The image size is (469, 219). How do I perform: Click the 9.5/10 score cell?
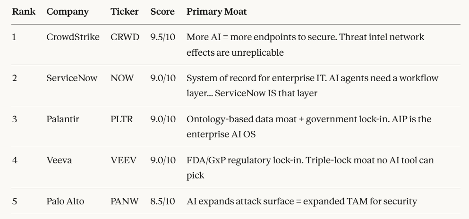pyautogui.click(x=163, y=37)
